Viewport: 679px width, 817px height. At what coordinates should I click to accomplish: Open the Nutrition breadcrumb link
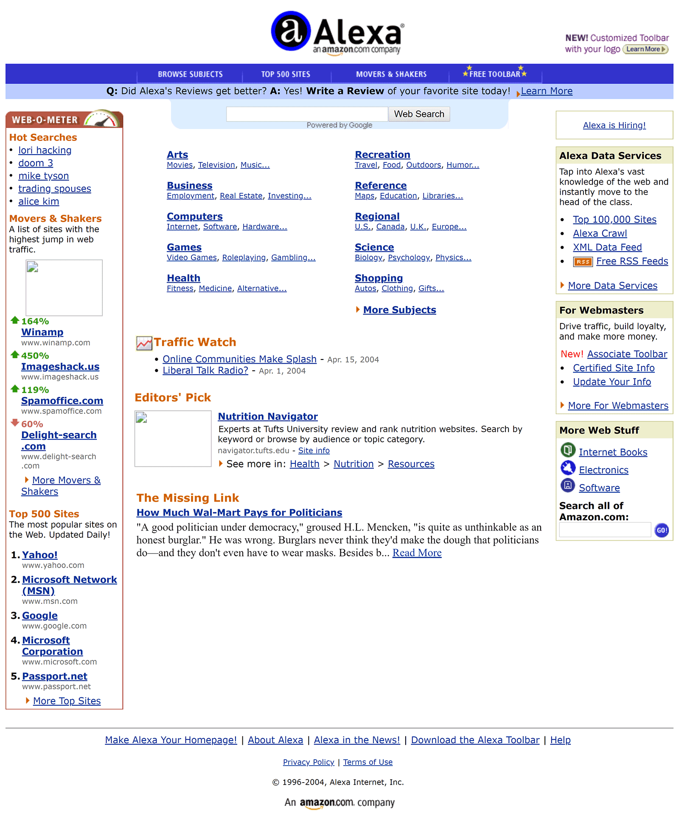click(354, 464)
